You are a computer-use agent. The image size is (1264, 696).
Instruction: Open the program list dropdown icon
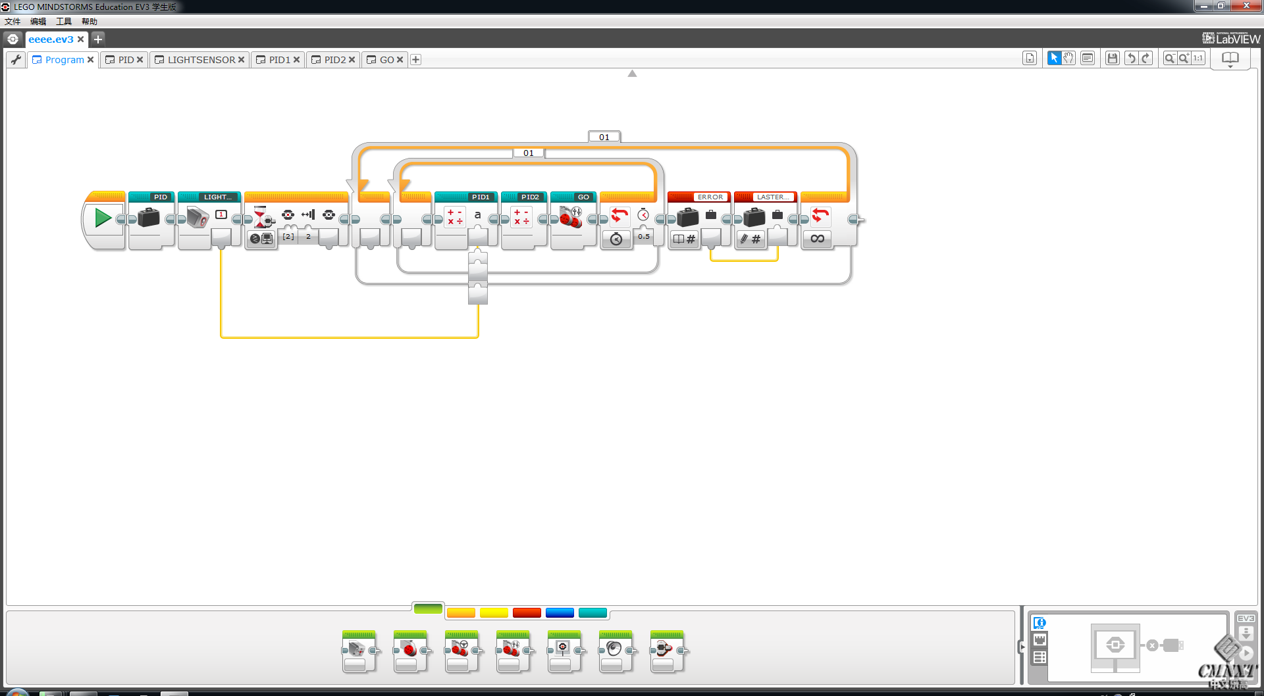click(1030, 58)
